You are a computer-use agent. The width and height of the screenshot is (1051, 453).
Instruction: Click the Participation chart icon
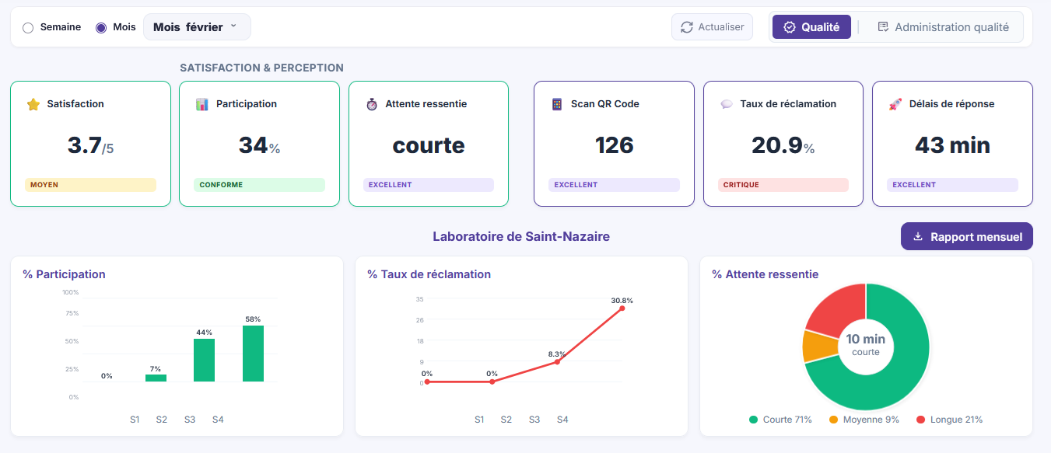click(x=200, y=103)
